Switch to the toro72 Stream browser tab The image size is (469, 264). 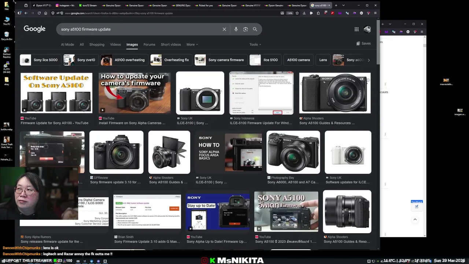88,5
